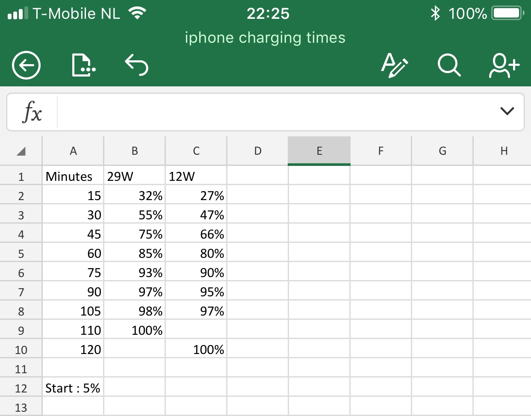Open the file options icon

coord(83,65)
